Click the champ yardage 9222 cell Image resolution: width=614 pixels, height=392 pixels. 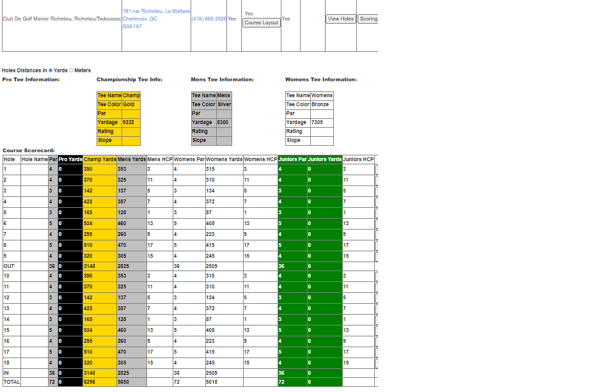point(131,123)
